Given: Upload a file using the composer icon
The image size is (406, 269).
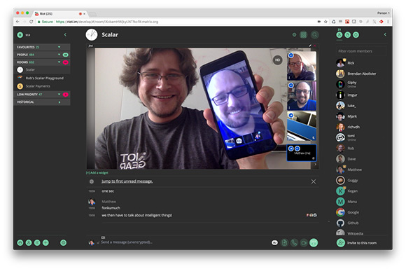Looking at the screenshot, I should coord(284,242).
